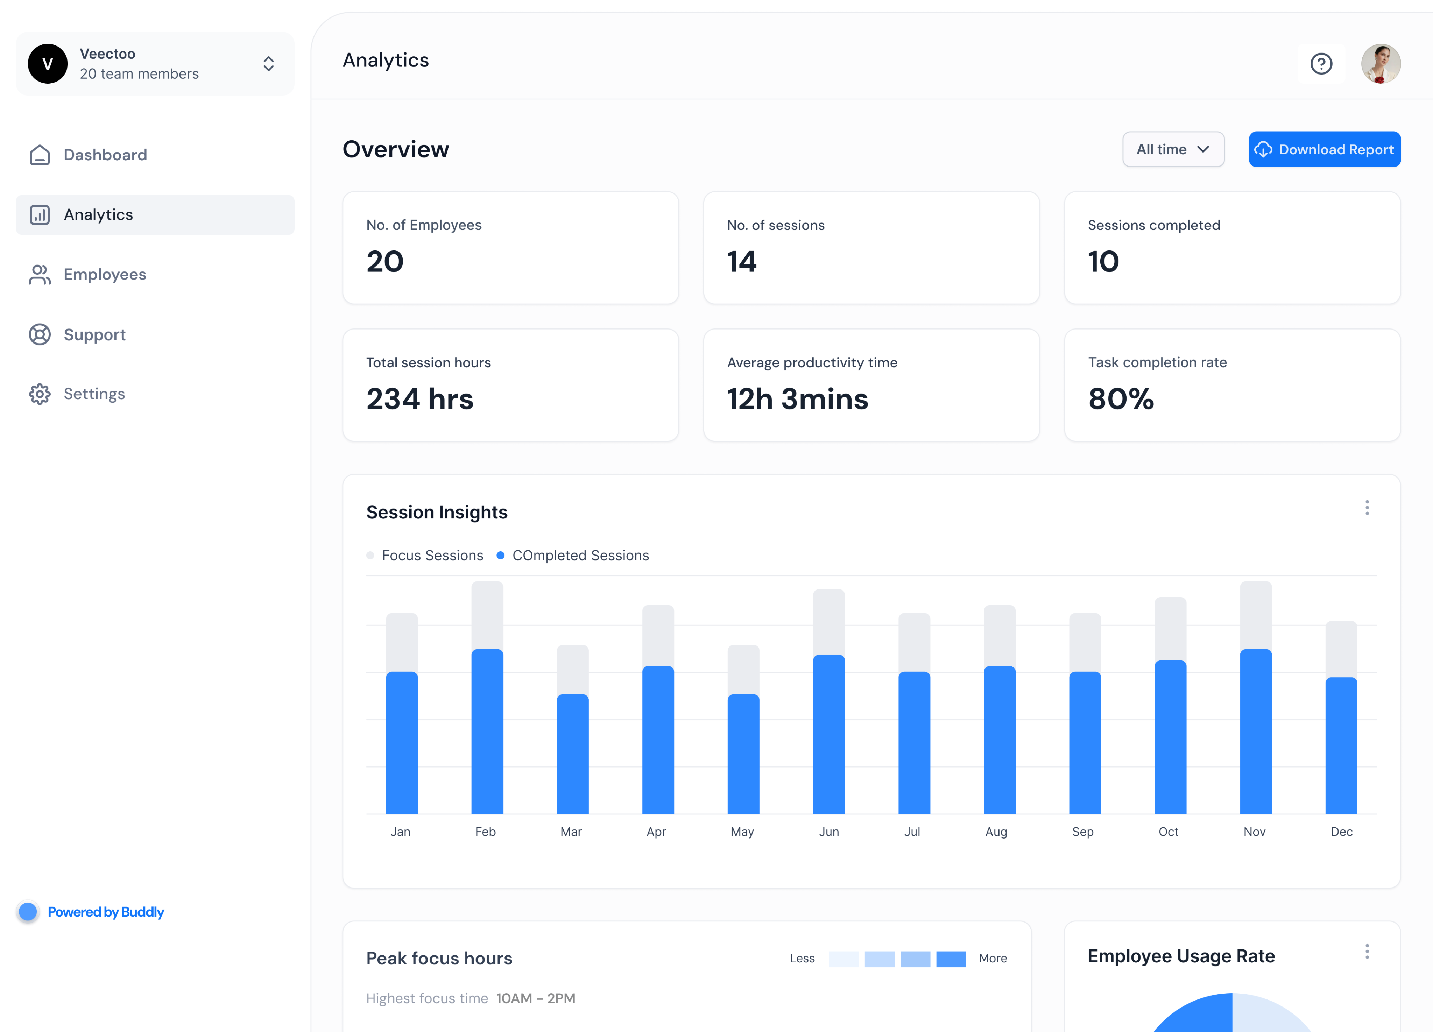Click the Jul blue completed bar

[x=914, y=743]
